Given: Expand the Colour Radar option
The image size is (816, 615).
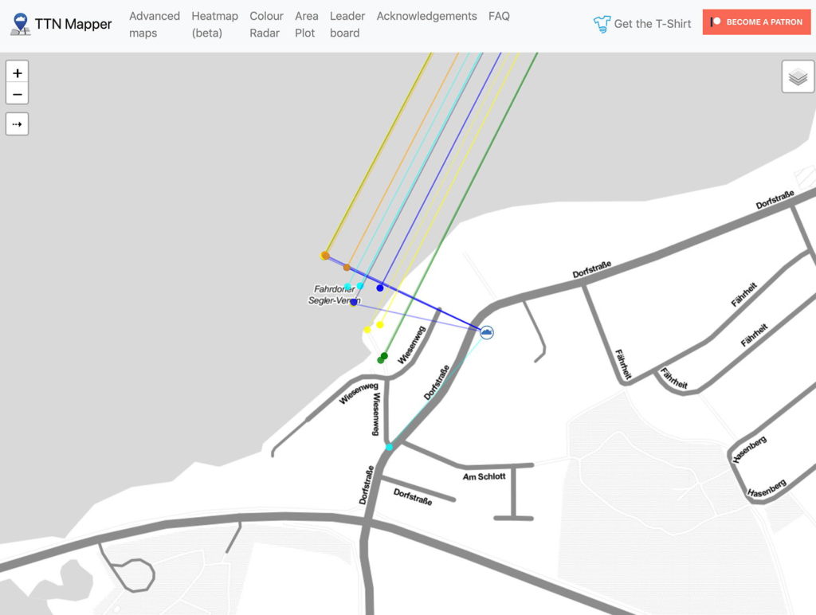Looking at the screenshot, I should pyautogui.click(x=265, y=24).
